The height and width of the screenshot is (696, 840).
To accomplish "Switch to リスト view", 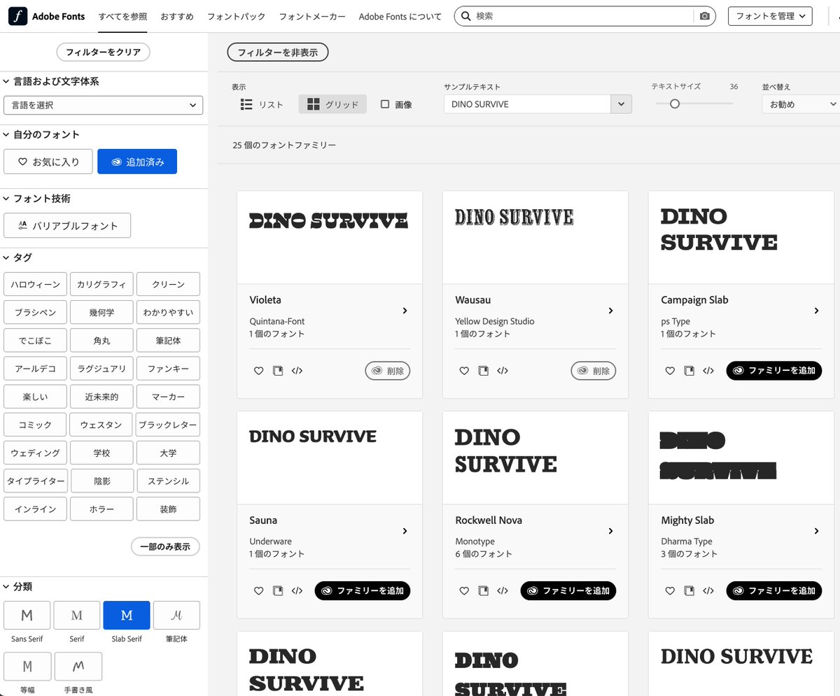I will pyautogui.click(x=260, y=104).
